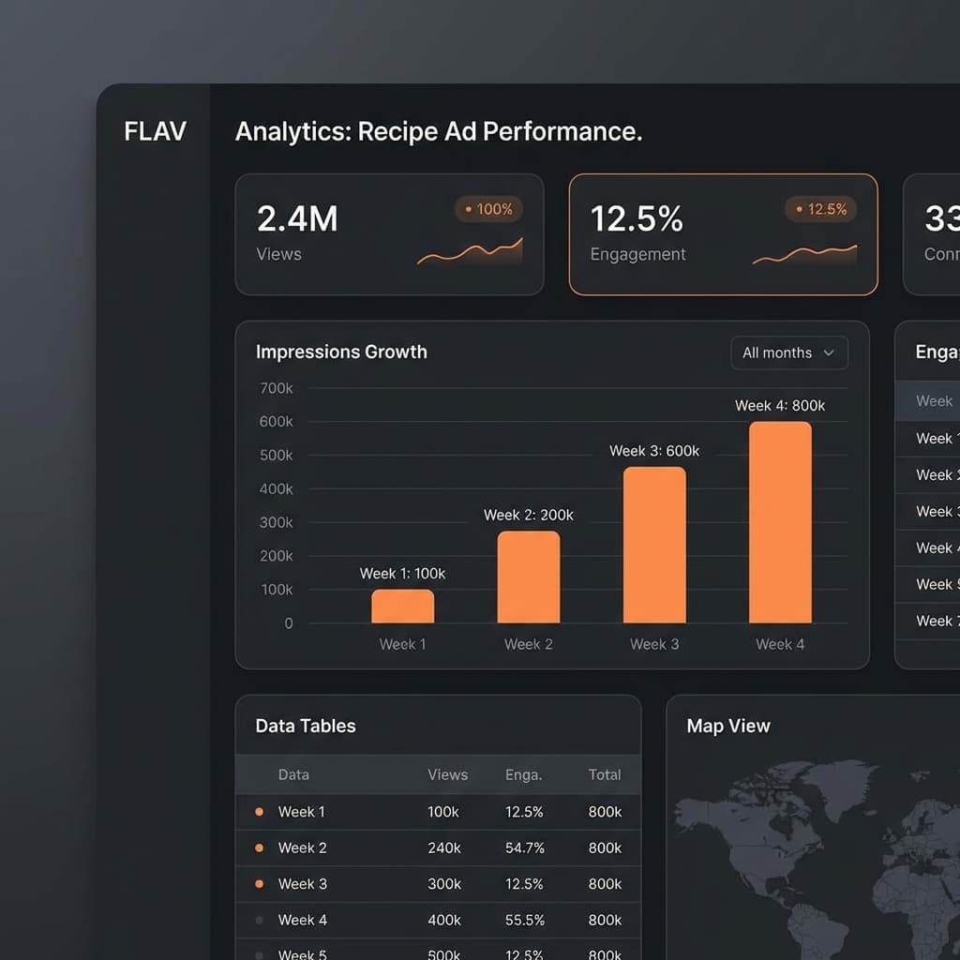This screenshot has width=960, height=960.
Task: Click the Views column header in Data Tables
Action: (447, 774)
